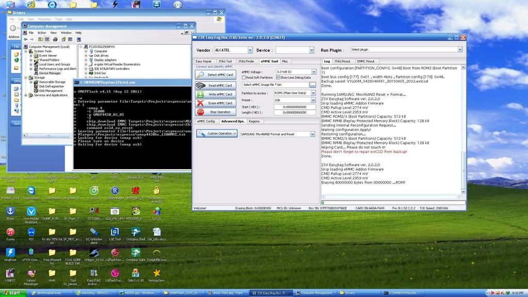The height and width of the screenshot is (297, 528).
Task: Open the Regions sub-tab
Action: pos(254,121)
